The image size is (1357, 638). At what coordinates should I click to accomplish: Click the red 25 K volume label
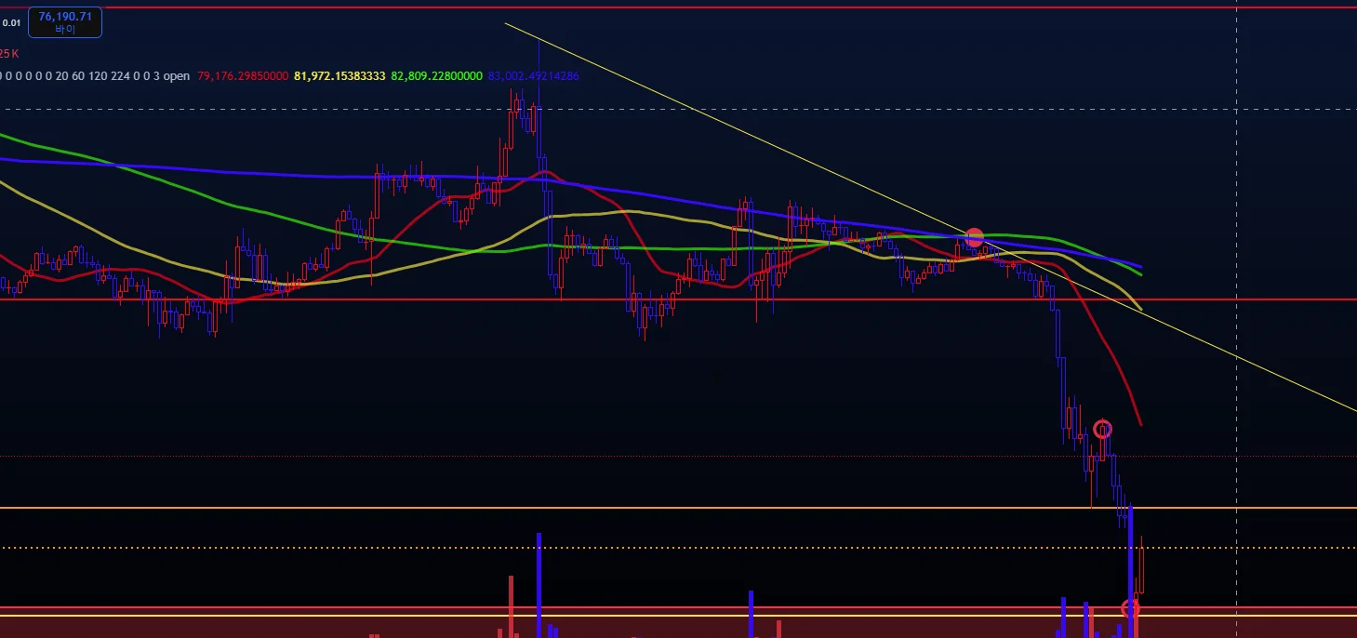8,53
